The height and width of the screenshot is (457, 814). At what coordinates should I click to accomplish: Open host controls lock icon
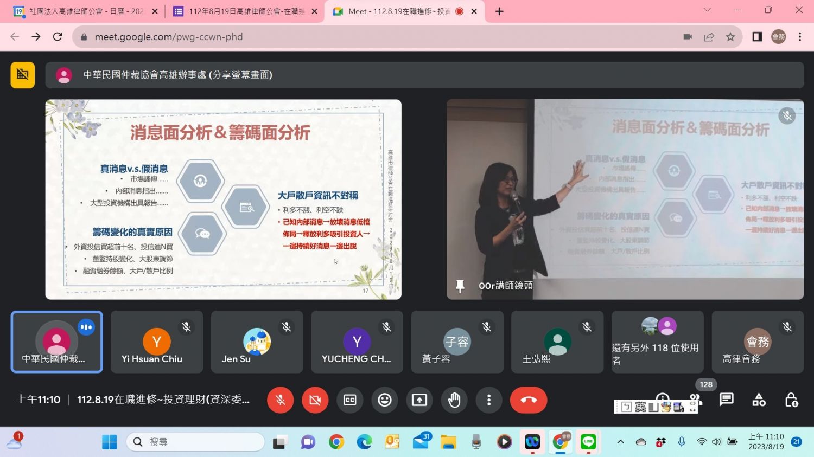pyautogui.click(x=792, y=400)
